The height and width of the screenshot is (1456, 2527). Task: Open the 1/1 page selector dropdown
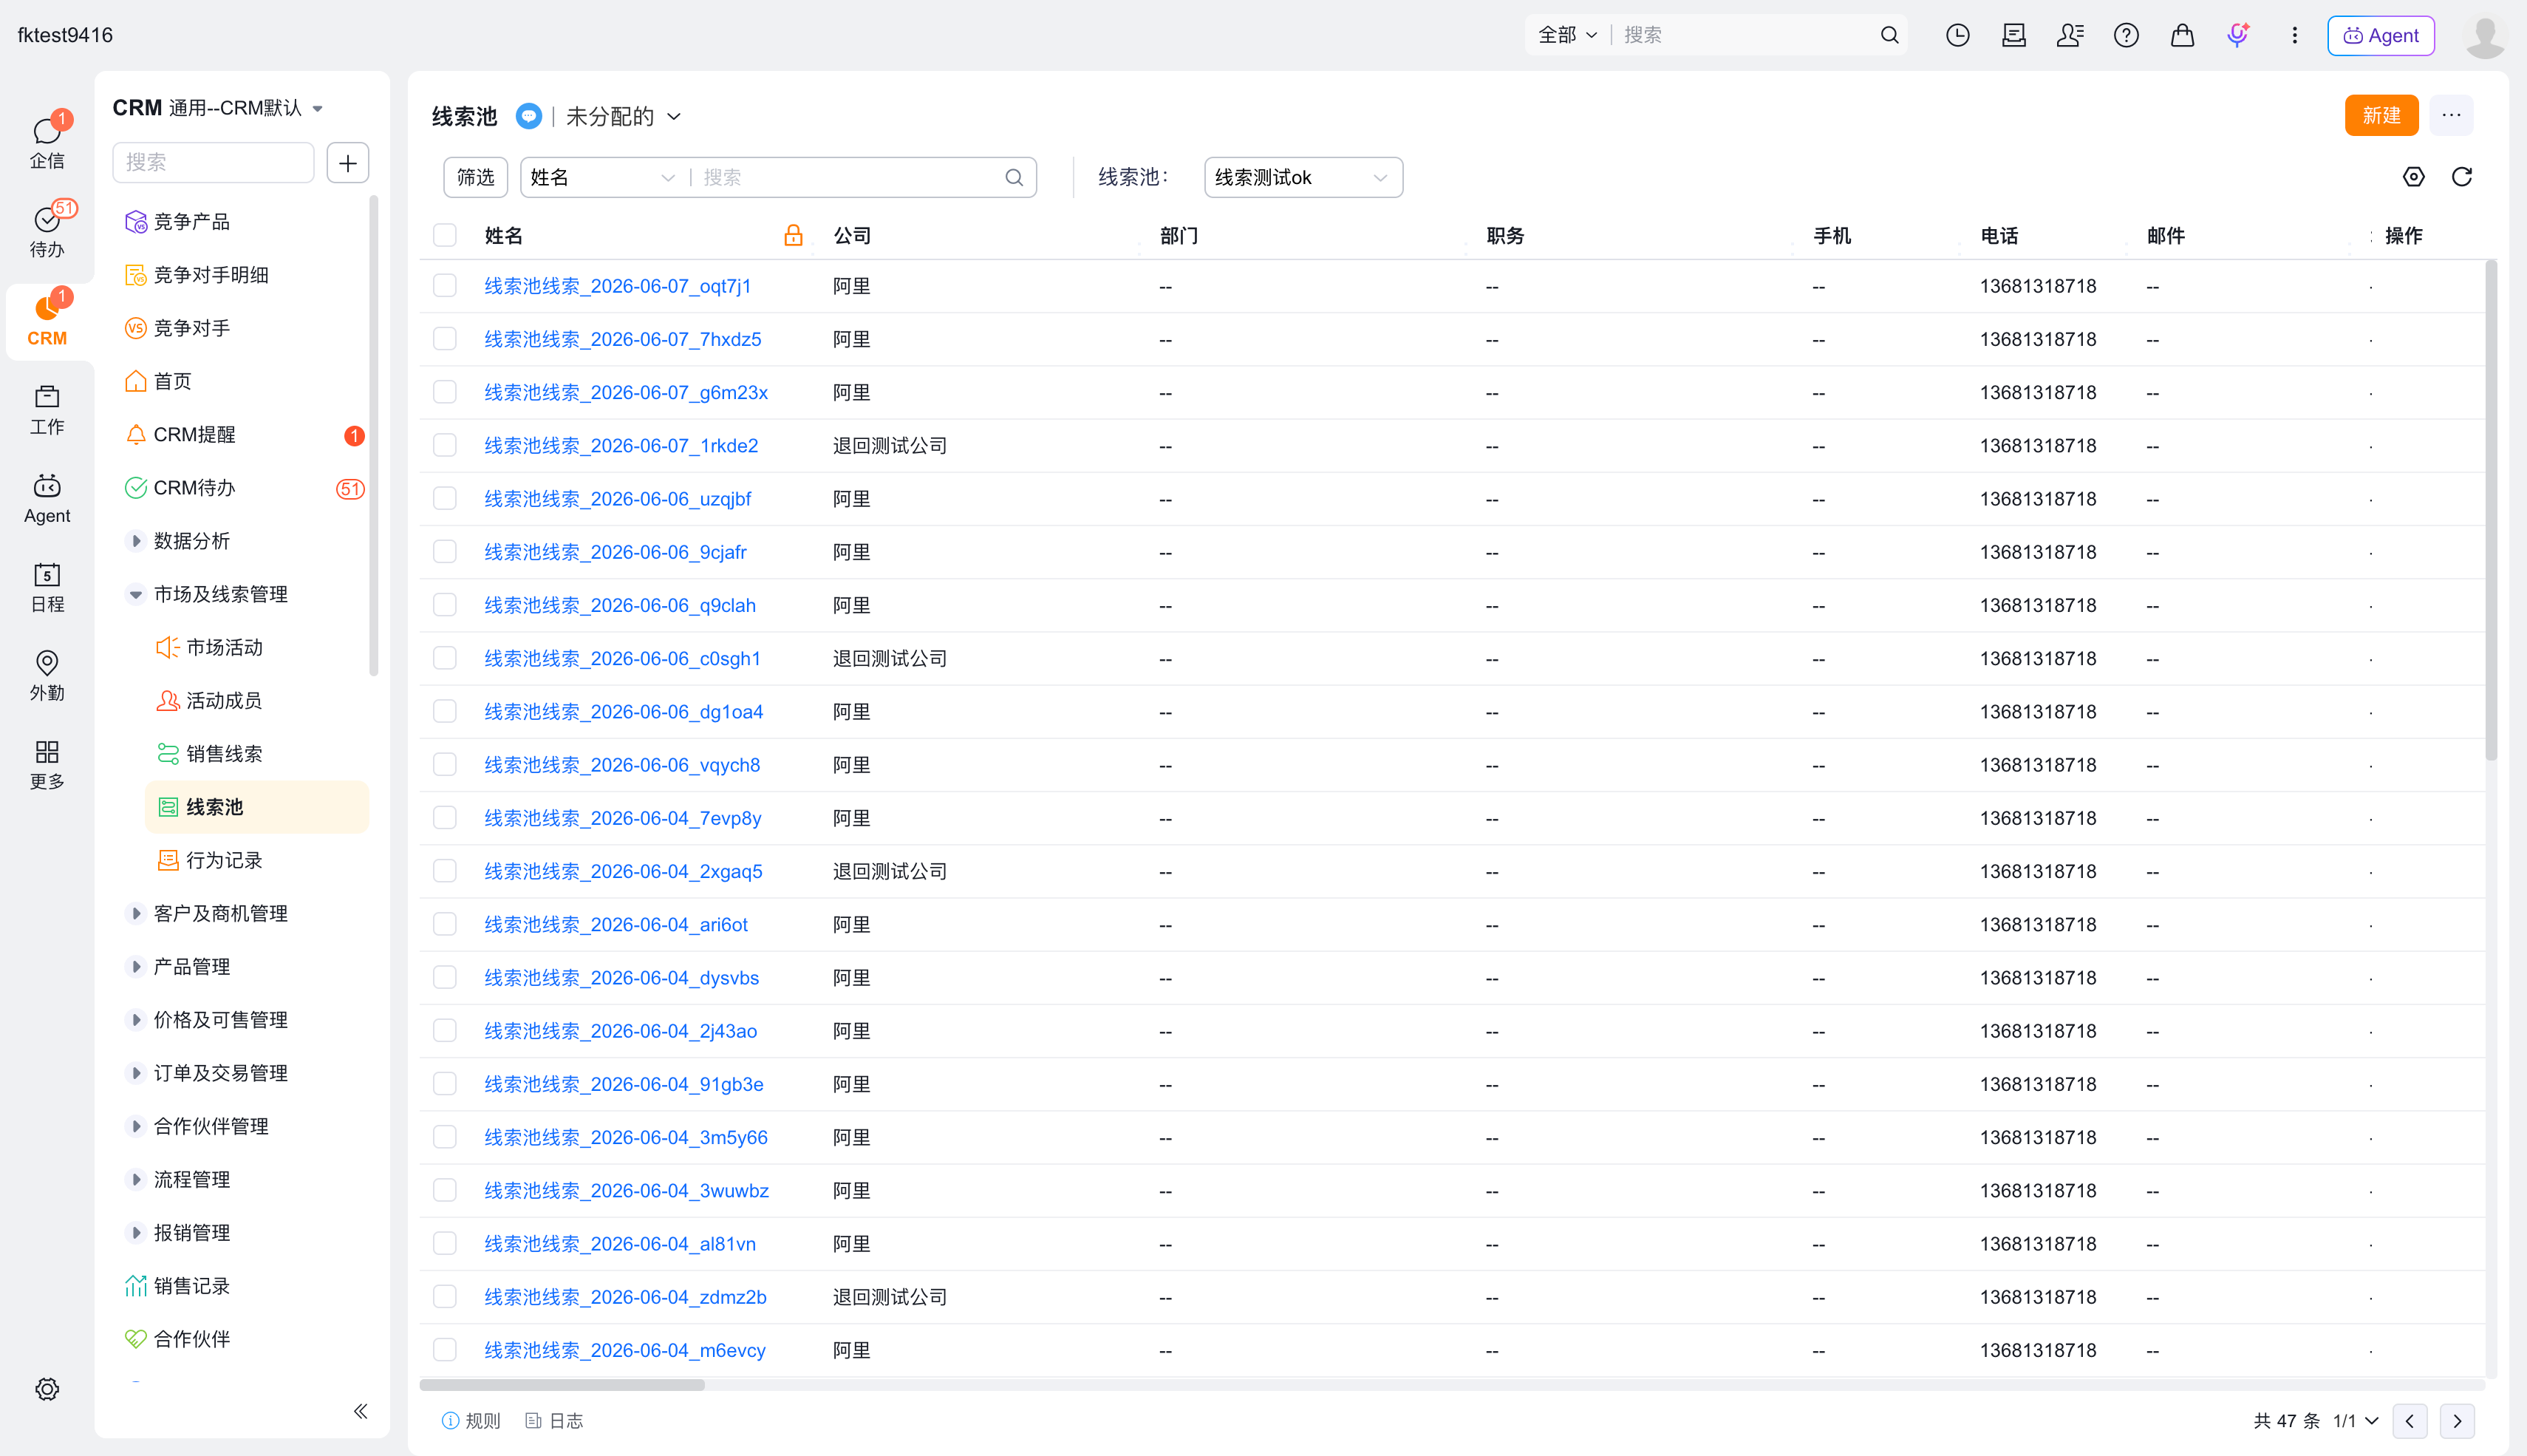[x=2355, y=1421]
